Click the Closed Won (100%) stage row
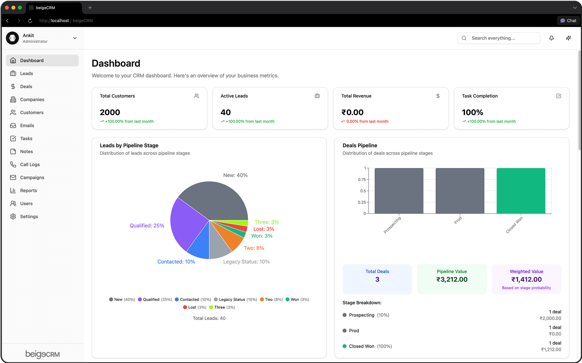Viewport: 582px width, 363px height. pos(452,346)
